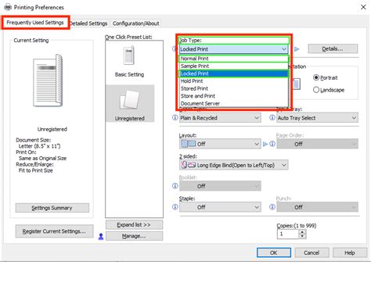
Task: Click the Manage... button
Action: (x=134, y=236)
